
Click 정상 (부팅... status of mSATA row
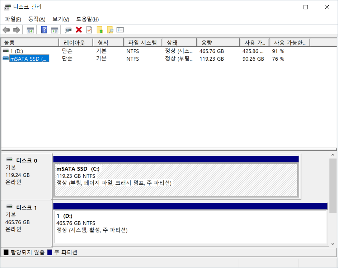point(179,59)
